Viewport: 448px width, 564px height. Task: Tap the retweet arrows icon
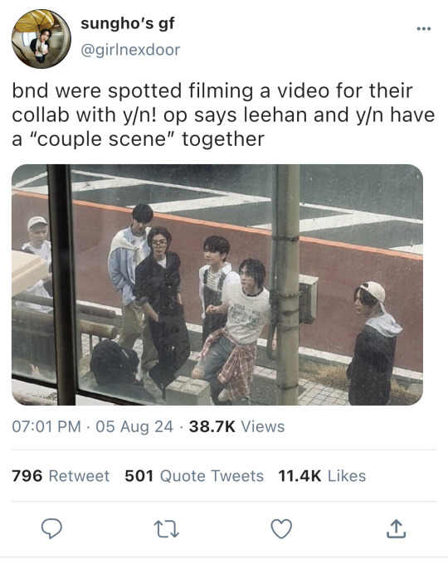coord(167,529)
